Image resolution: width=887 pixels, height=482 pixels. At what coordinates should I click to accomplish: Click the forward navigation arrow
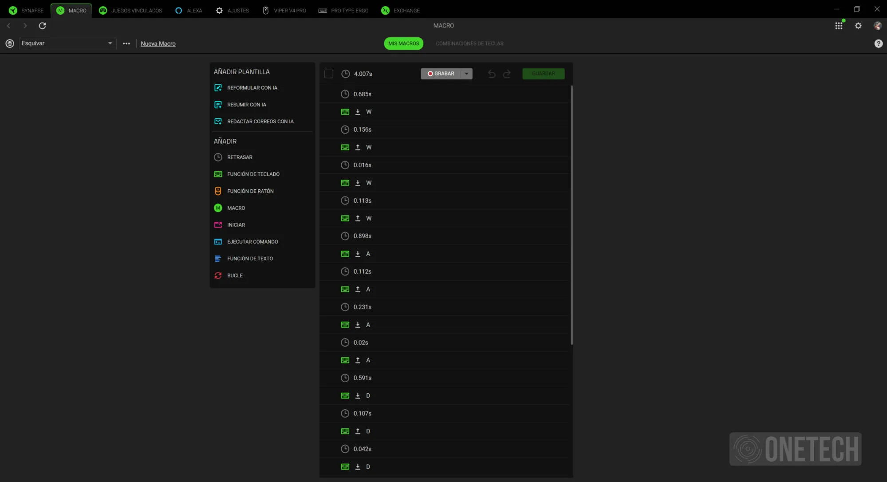pyautogui.click(x=25, y=26)
